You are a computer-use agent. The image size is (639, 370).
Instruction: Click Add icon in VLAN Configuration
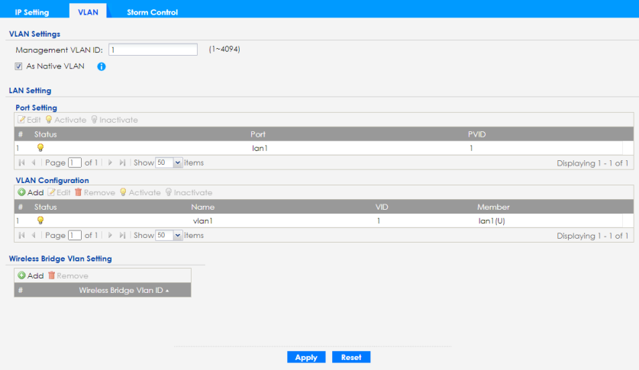(x=22, y=192)
